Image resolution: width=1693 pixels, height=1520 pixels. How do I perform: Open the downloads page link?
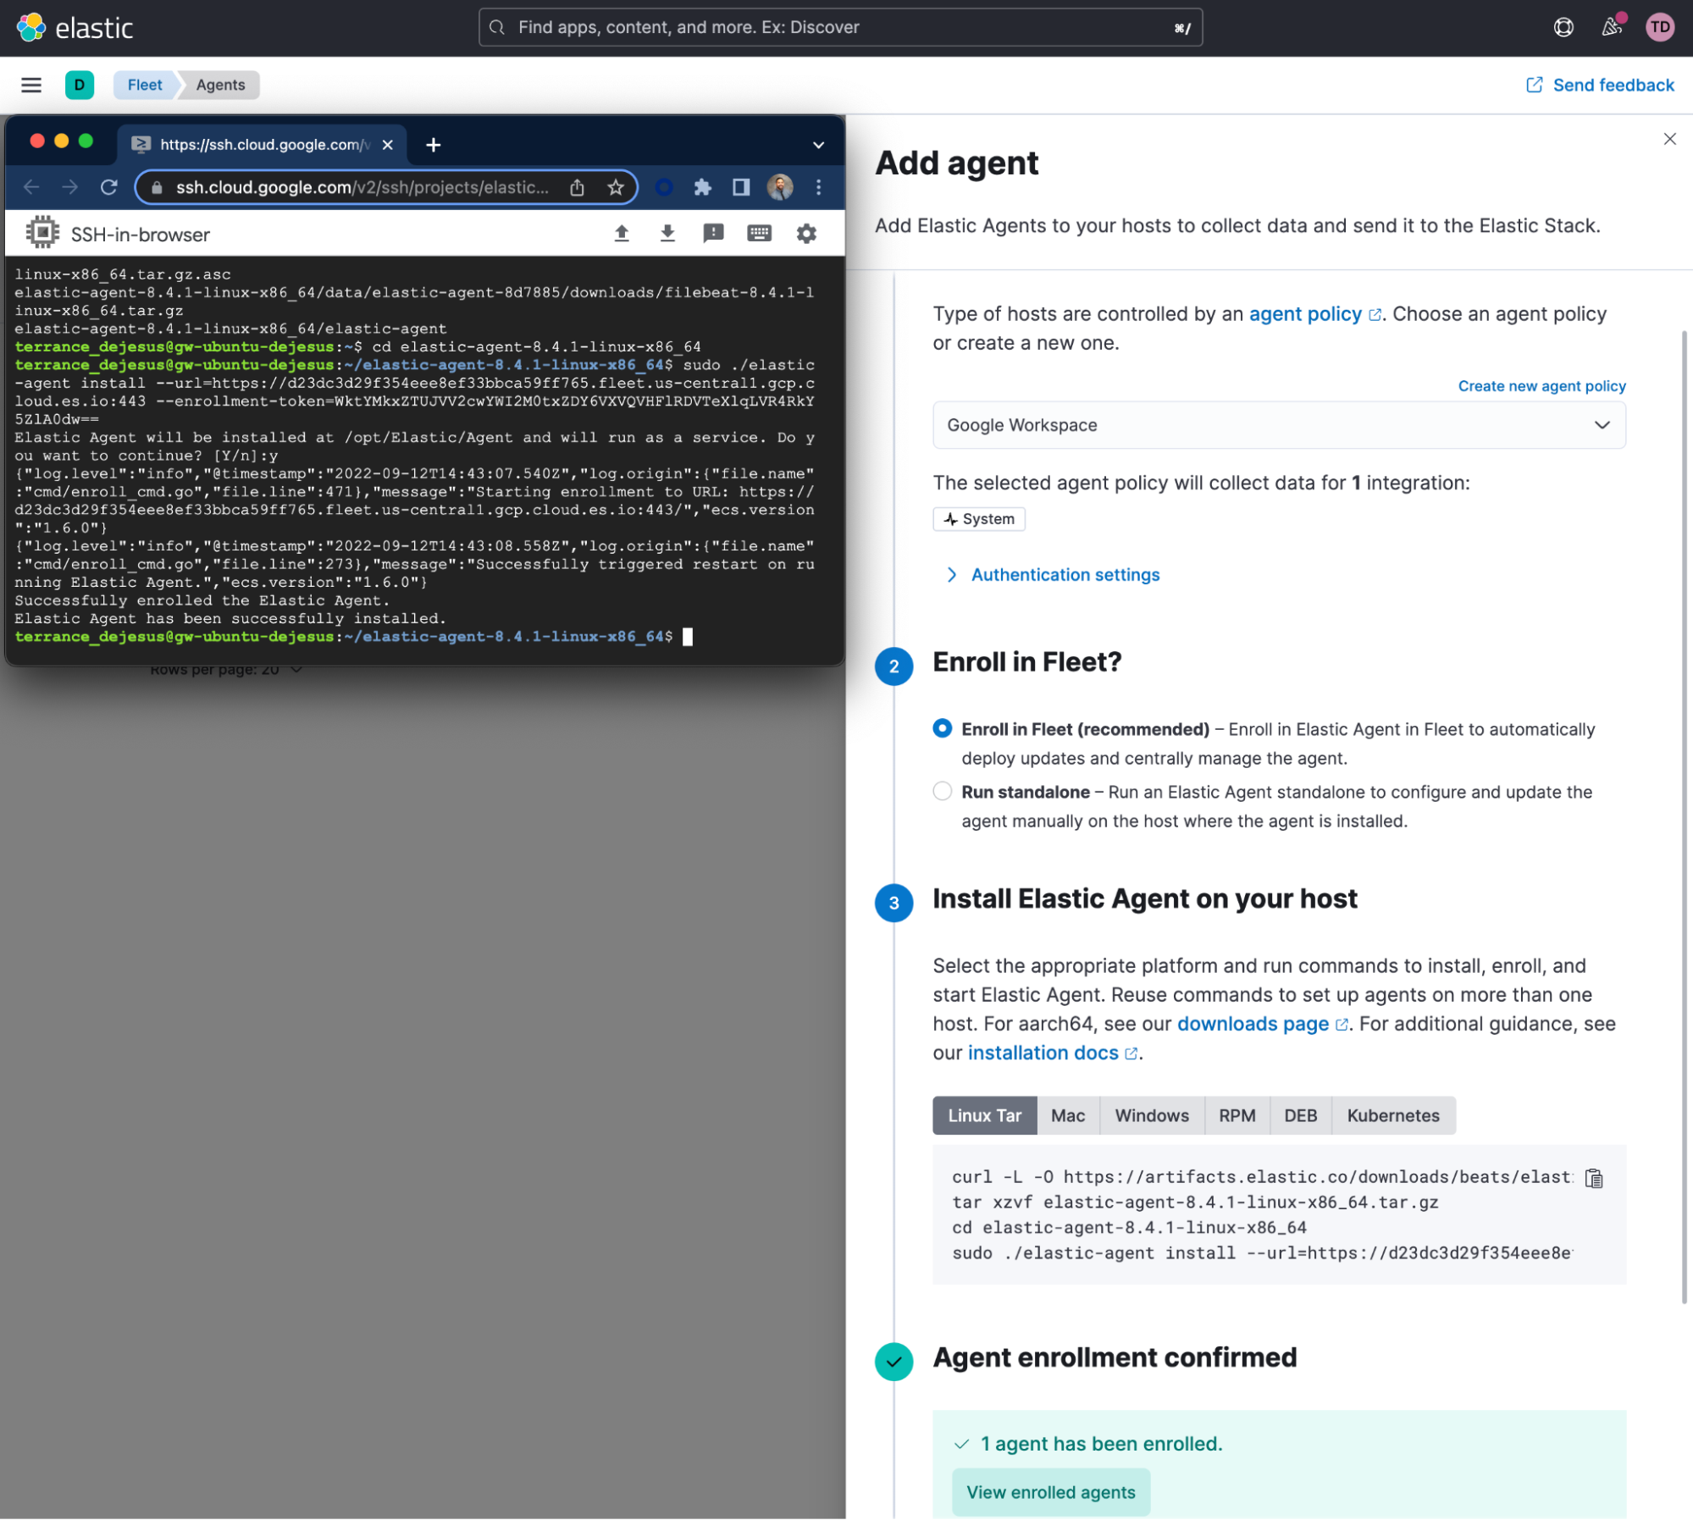click(x=1262, y=1025)
